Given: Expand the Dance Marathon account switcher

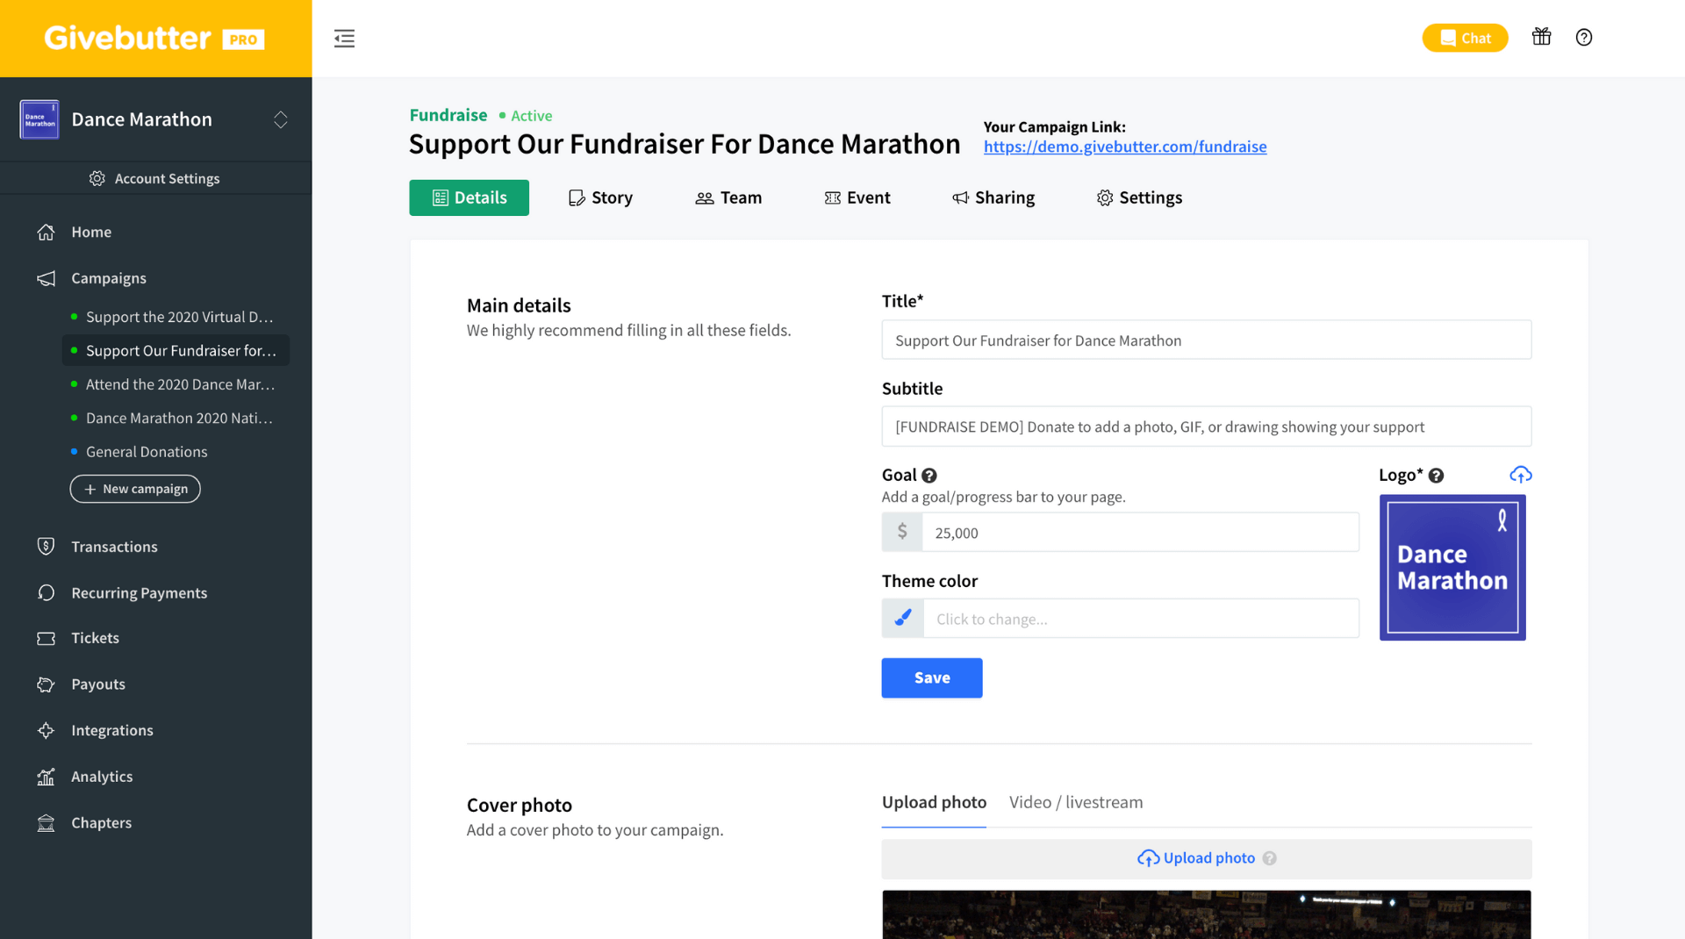Looking at the screenshot, I should (x=281, y=119).
